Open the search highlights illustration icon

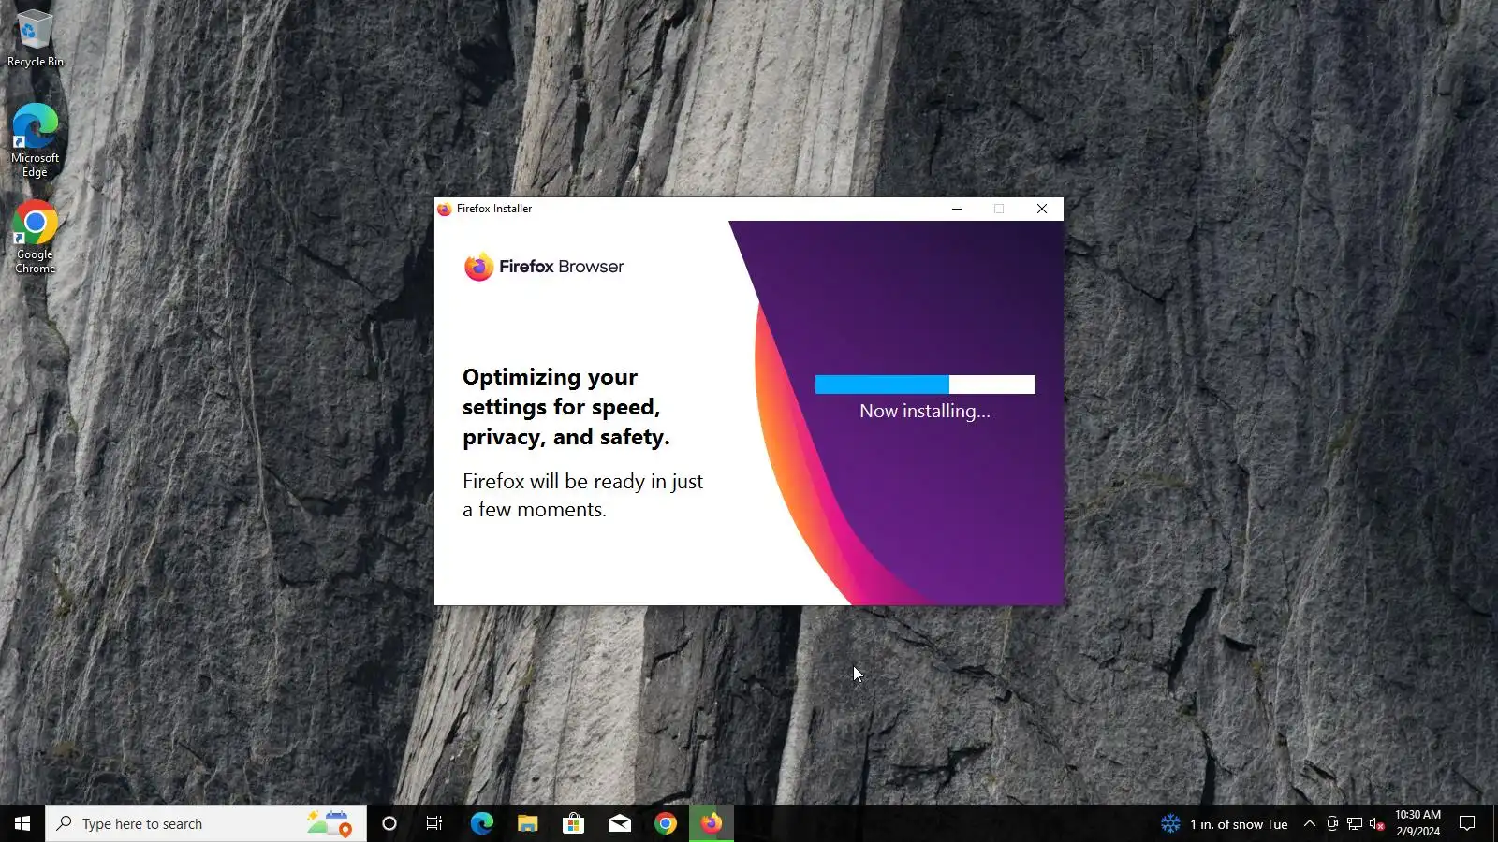point(330,823)
